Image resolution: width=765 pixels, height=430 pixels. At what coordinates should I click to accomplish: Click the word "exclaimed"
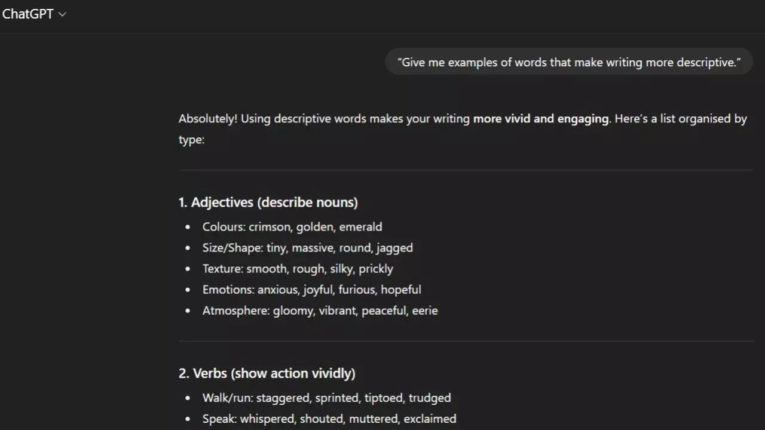pos(430,419)
